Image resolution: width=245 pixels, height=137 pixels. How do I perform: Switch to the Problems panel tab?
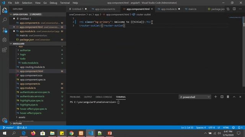75,97
